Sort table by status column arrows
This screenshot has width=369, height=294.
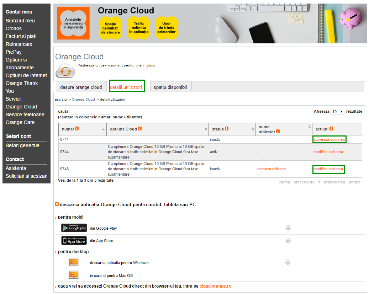(x=253, y=129)
